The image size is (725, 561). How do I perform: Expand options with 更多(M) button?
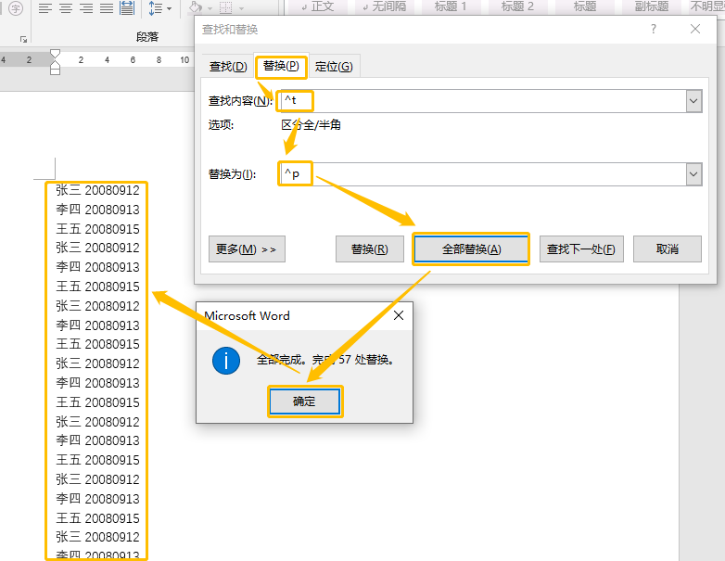(x=247, y=249)
